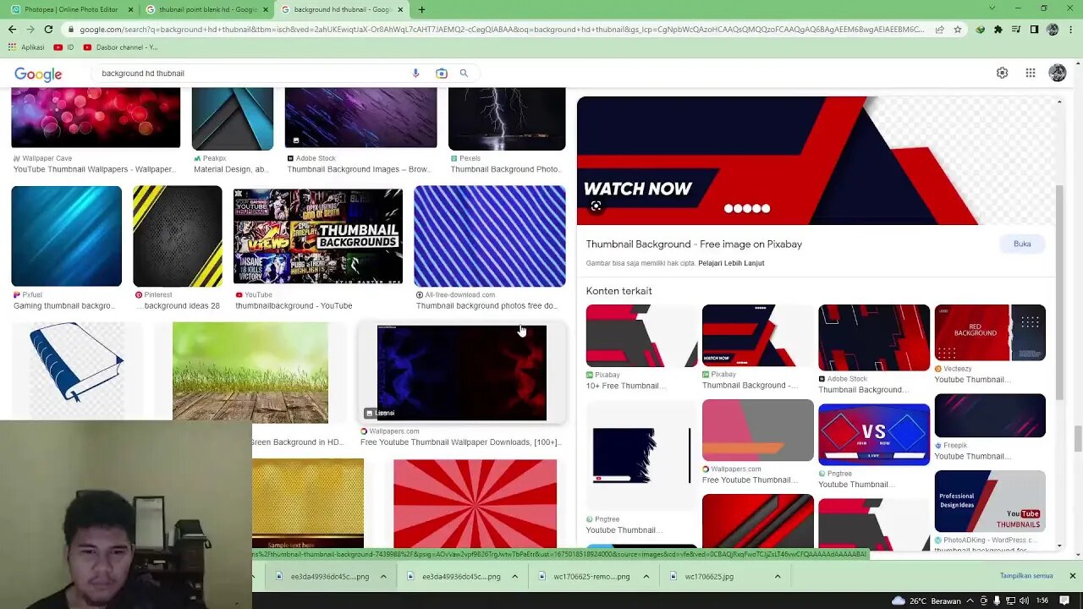Switch to the Photopea Online Photo Editor tab
Viewport: 1083px width, 609px height.
point(71,9)
